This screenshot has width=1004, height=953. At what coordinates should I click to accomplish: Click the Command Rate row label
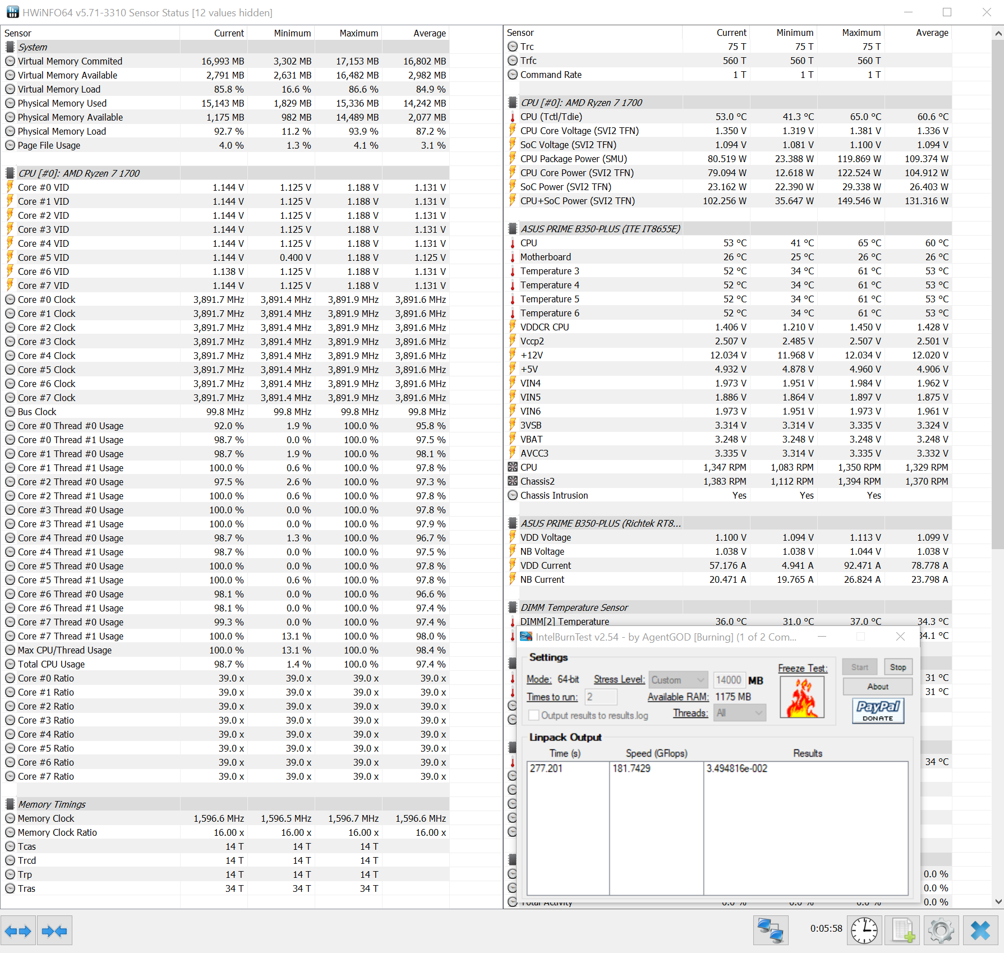tap(551, 75)
